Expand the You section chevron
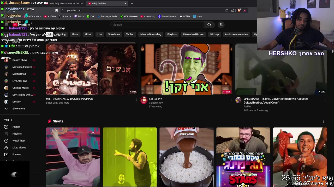The image size is (334, 187). click(11, 120)
